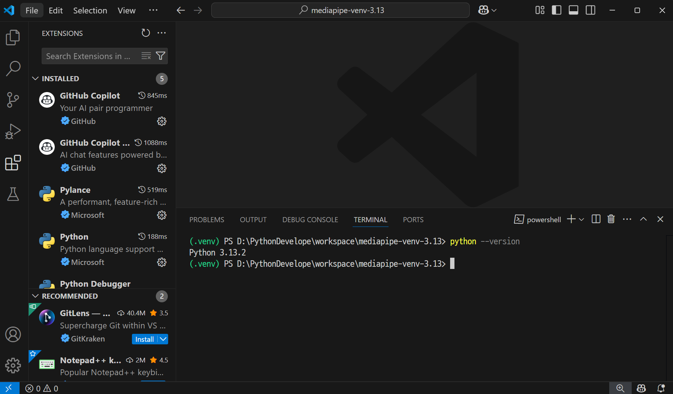Split the terminal
The width and height of the screenshot is (673, 394).
point(596,219)
